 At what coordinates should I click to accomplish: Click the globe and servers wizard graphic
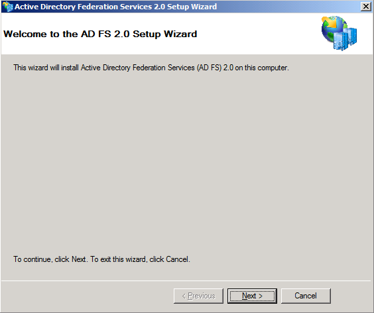[x=339, y=33]
